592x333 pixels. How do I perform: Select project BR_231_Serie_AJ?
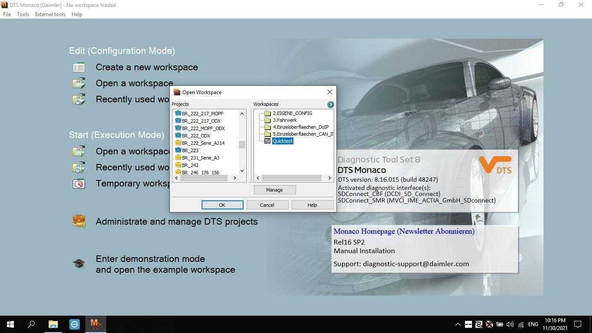(201, 158)
